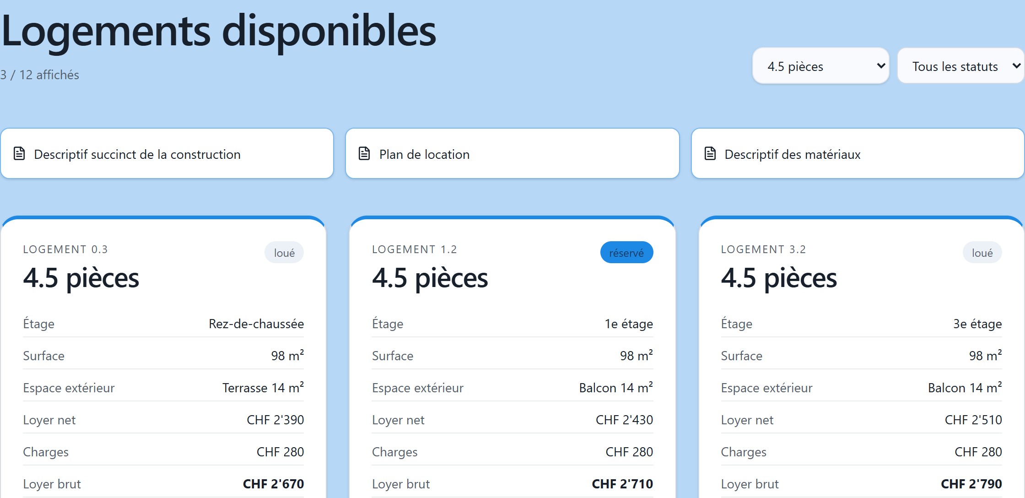The width and height of the screenshot is (1025, 498).
Task: Click the LOGEMENT 3.2 label
Action: pos(763,249)
